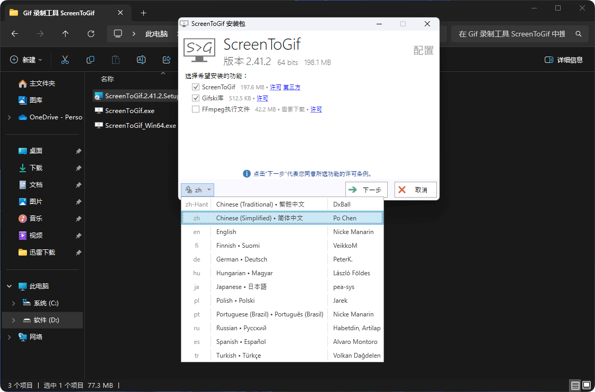This screenshot has height=392, width=595.
Task: Enable the FFmpeg执行文件 checkbox
Action: 196,109
